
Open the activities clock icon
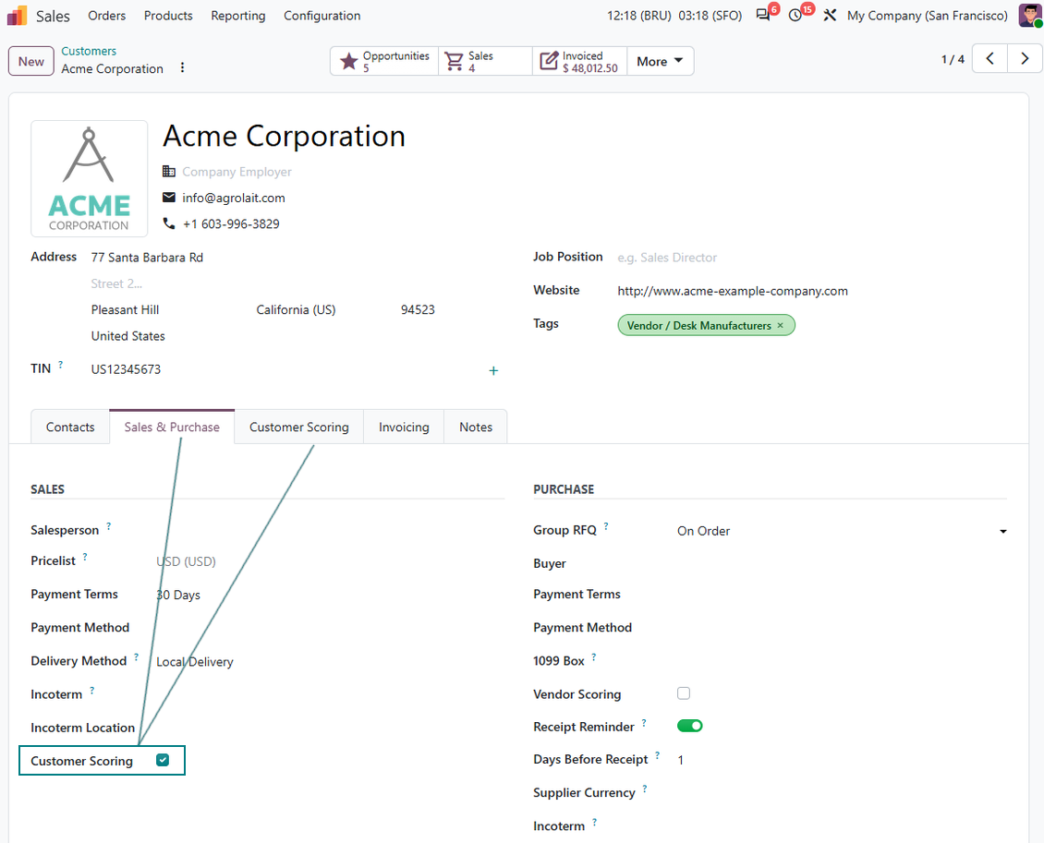point(795,16)
